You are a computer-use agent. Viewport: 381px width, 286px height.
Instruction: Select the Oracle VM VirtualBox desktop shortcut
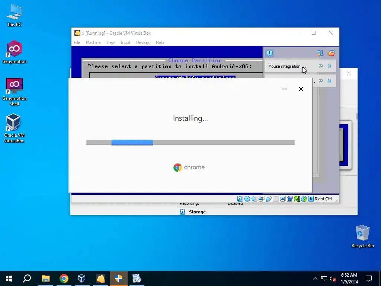tap(14, 128)
